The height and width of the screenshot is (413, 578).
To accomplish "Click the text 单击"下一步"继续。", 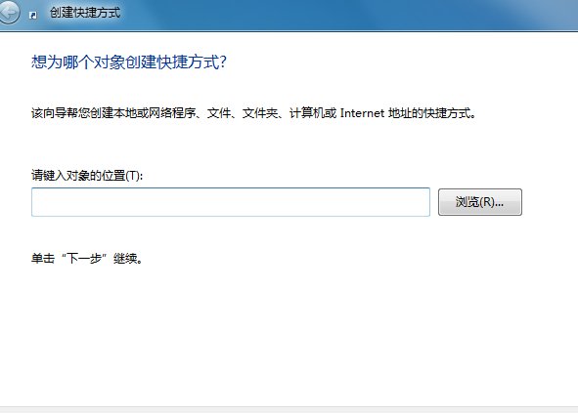I will (87, 259).
